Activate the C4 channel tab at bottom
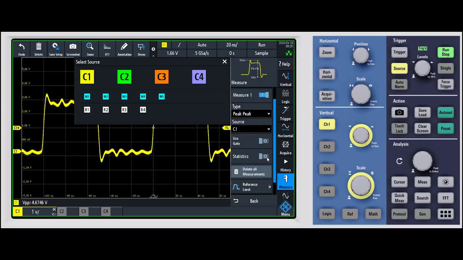The image size is (463, 260). click(x=106, y=211)
